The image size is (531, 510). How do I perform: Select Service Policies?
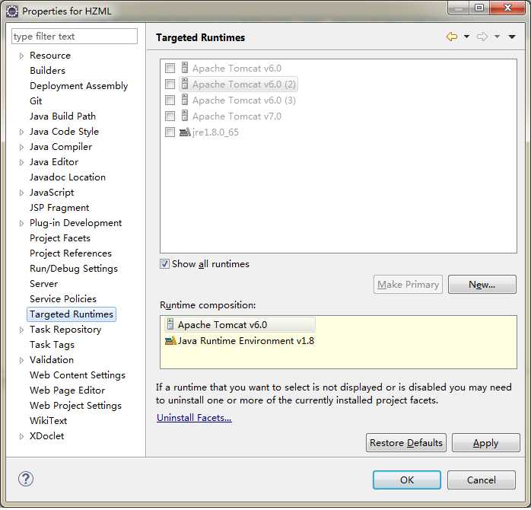click(x=63, y=299)
